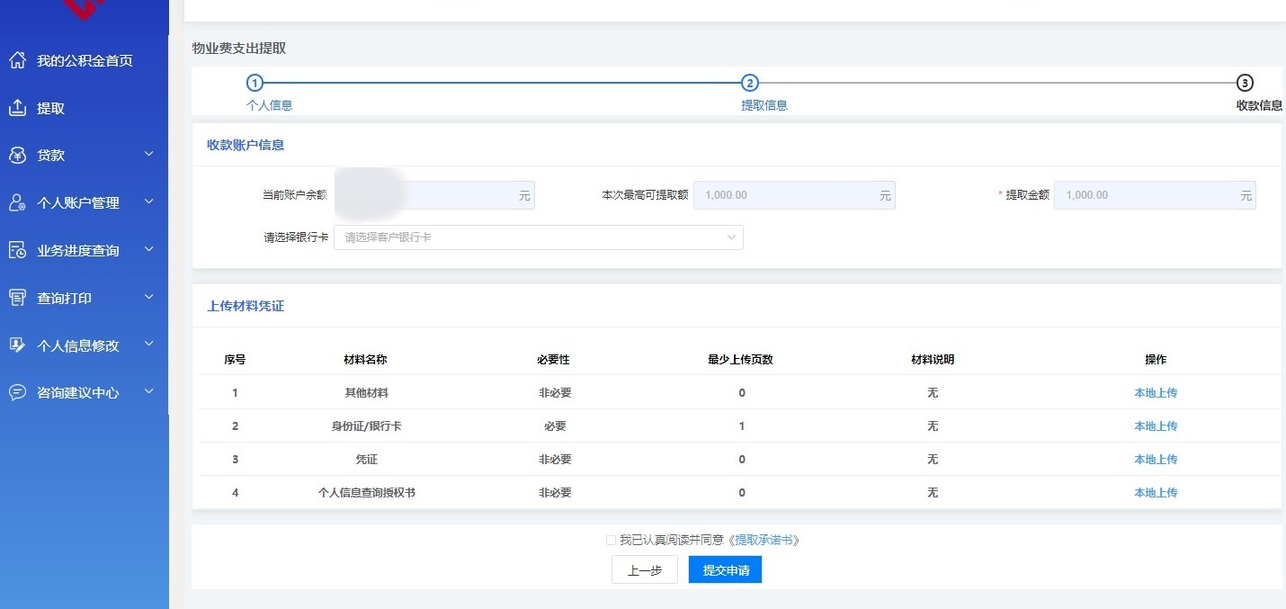1286x609 pixels.
Task: Click the 上一步 button
Action: tap(644, 570)
